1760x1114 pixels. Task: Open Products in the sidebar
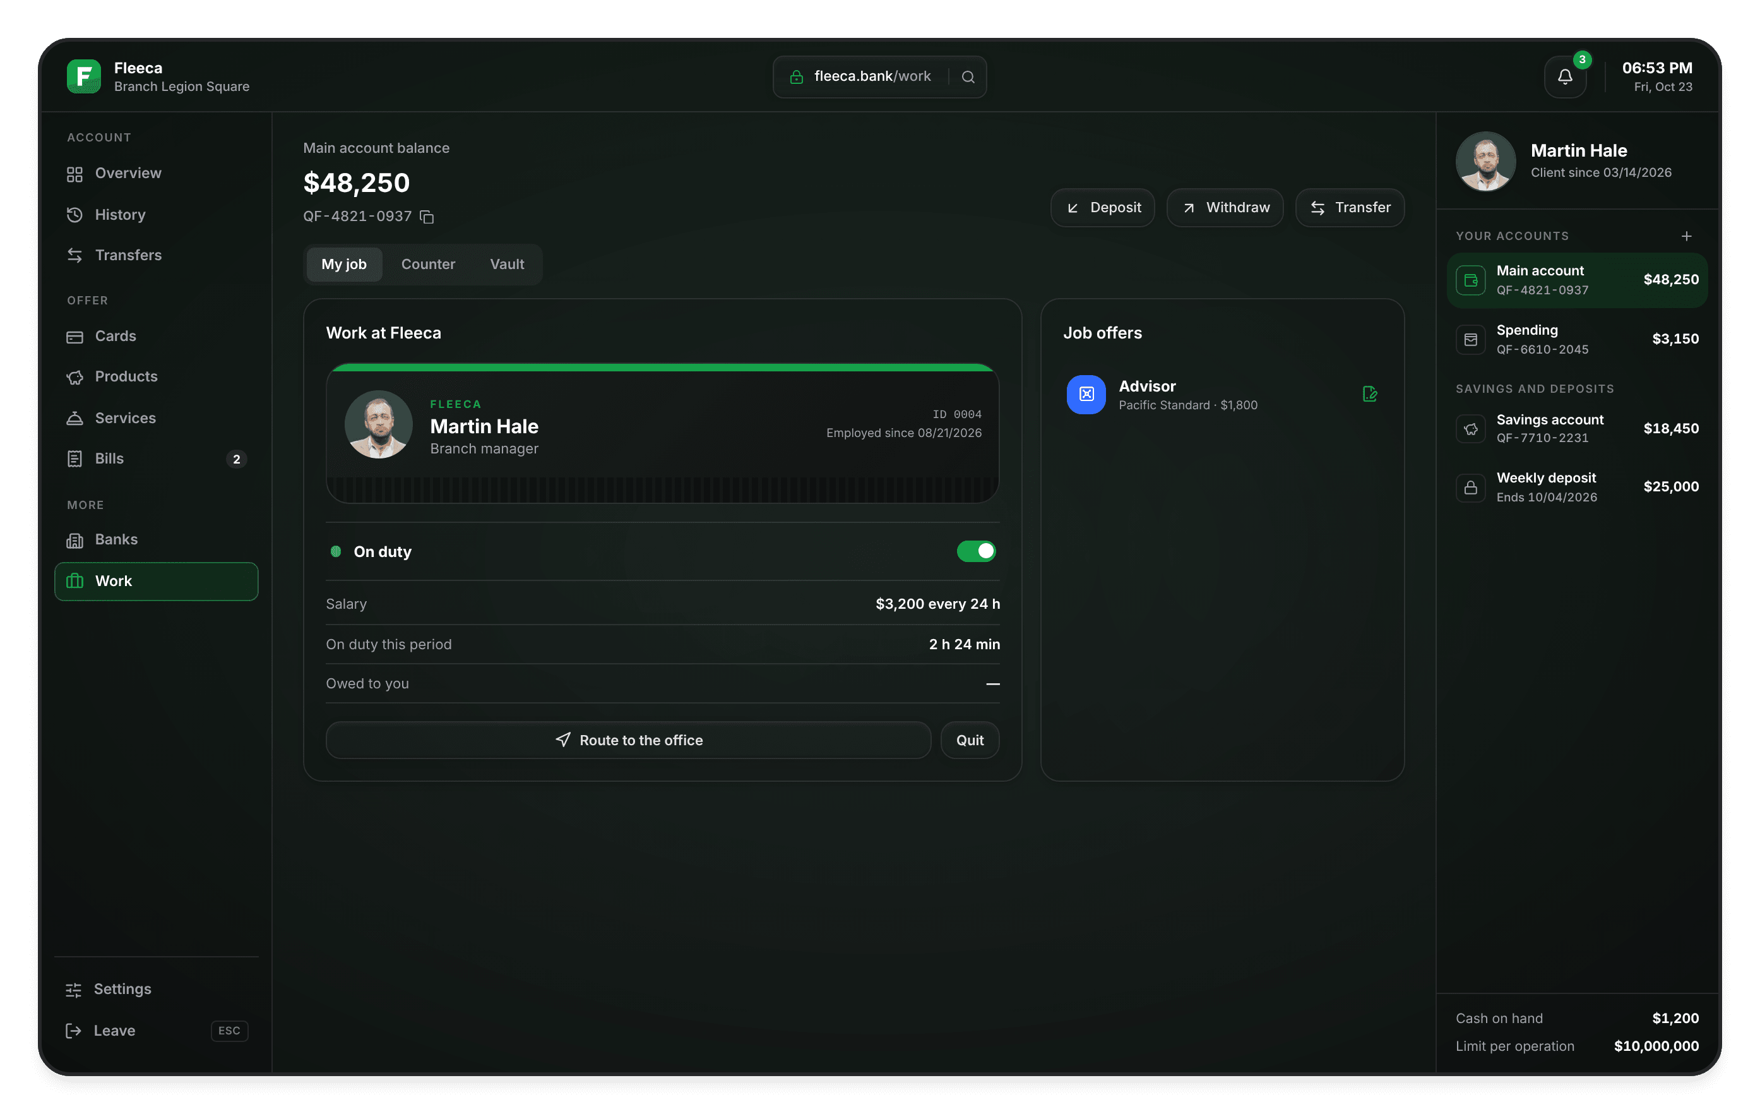pos(157,377)
